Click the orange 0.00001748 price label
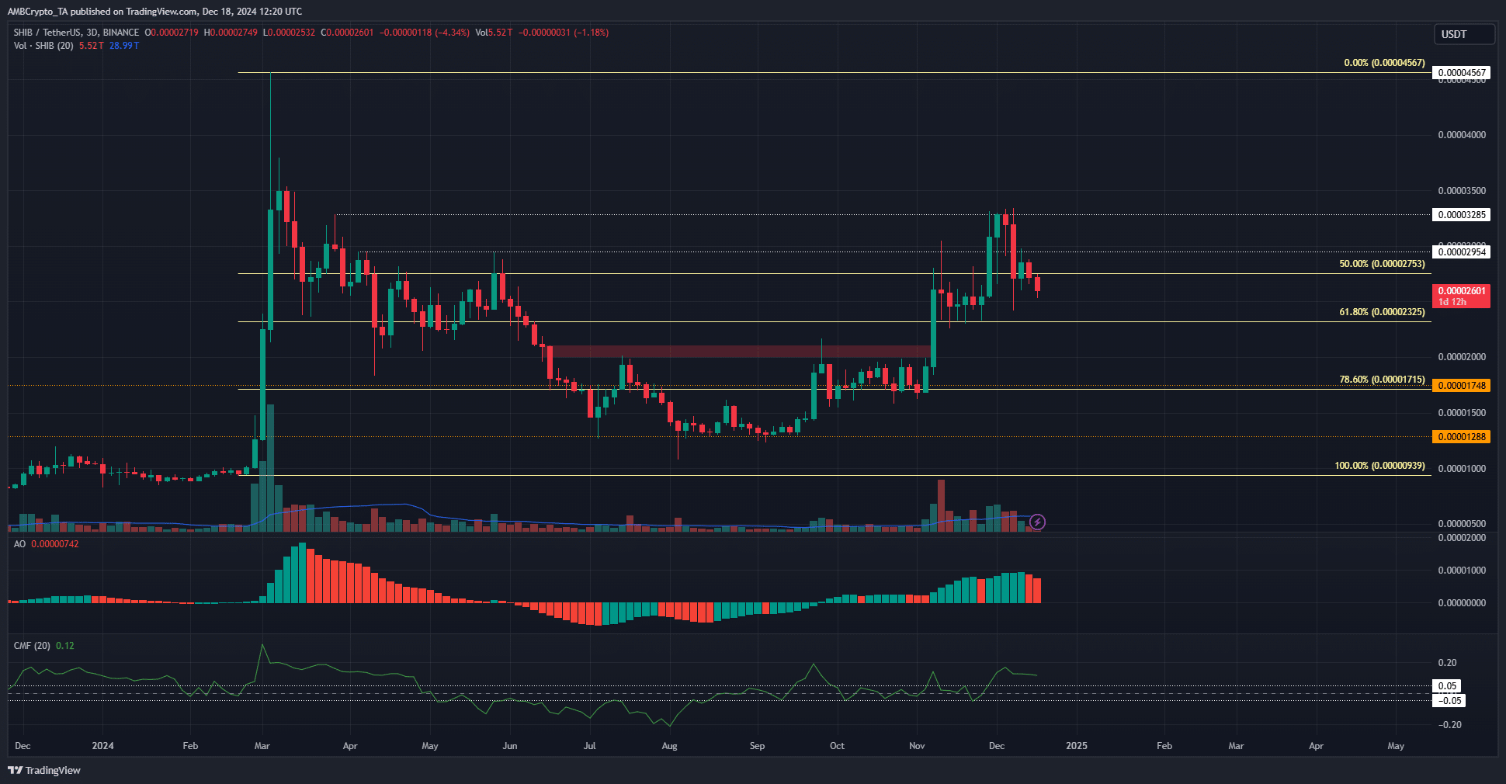 (x=1461, y=386)
